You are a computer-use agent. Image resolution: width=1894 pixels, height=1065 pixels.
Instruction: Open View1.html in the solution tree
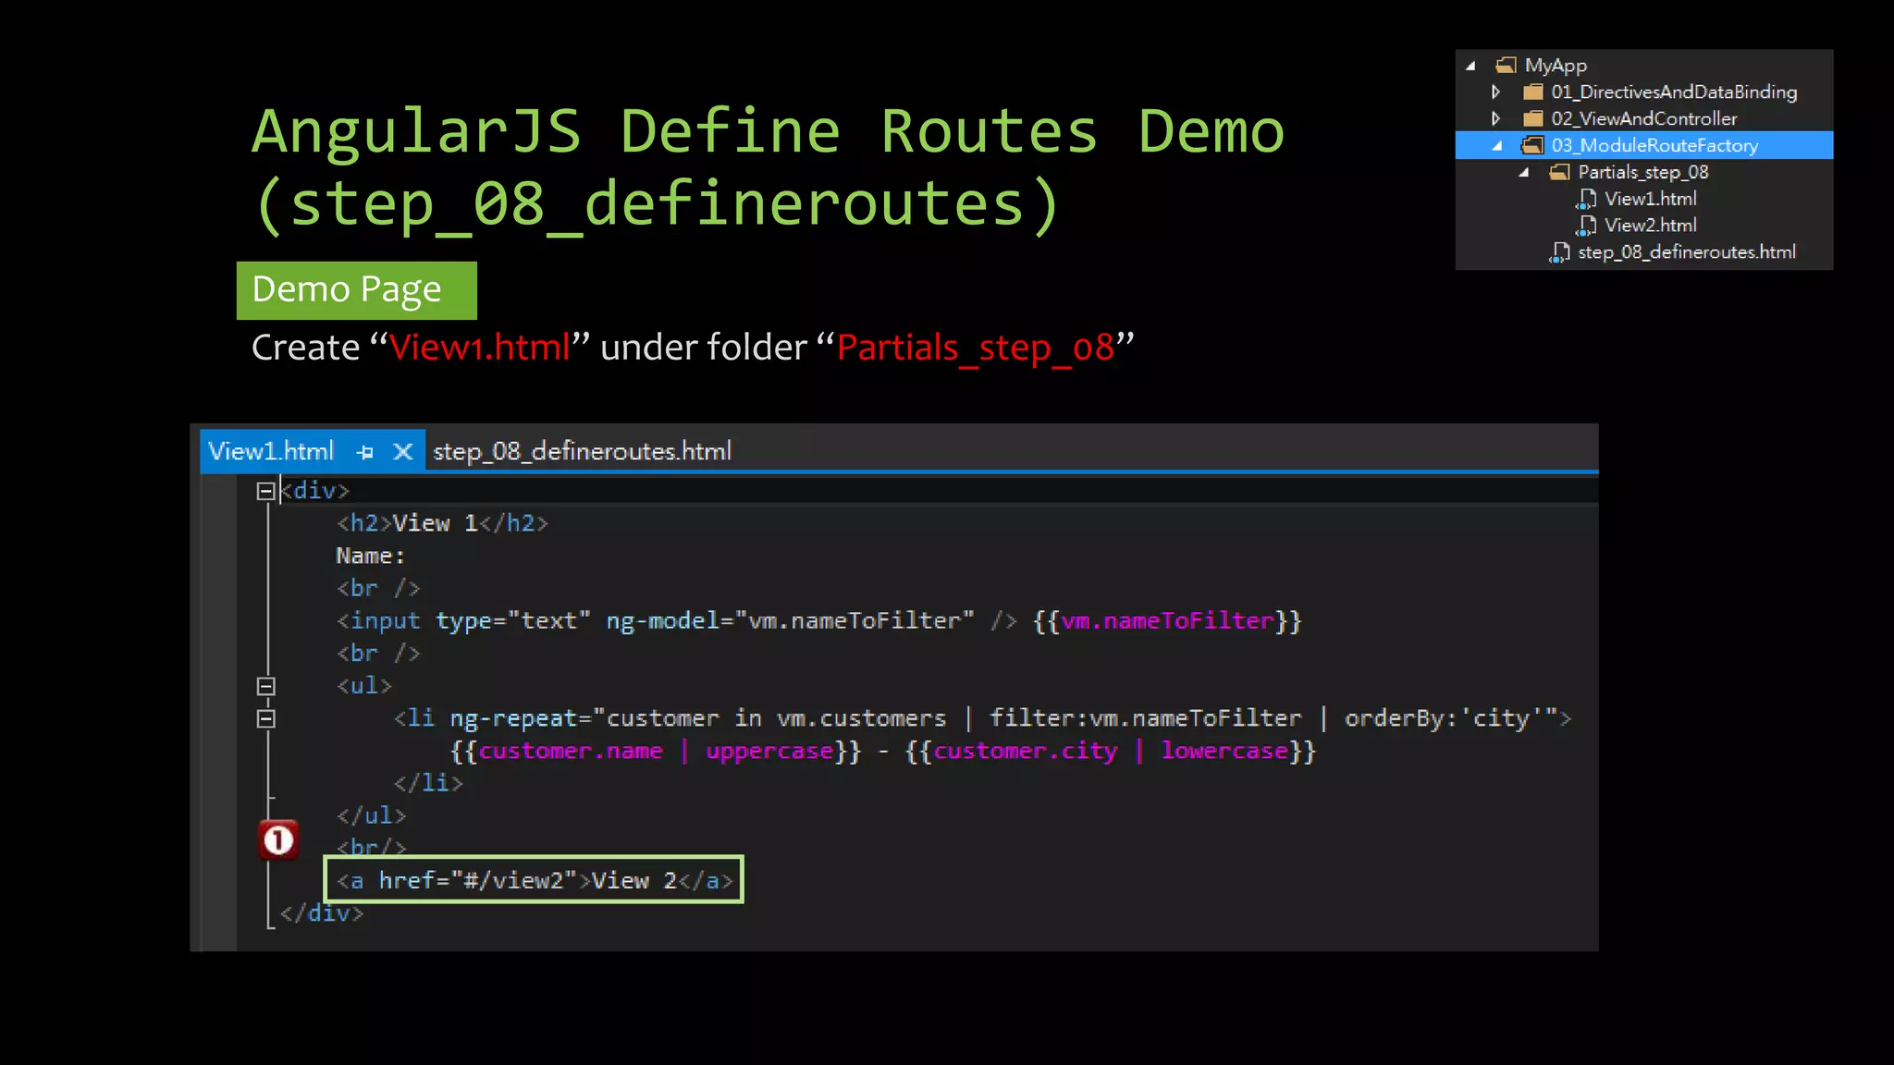[1650, 199]
